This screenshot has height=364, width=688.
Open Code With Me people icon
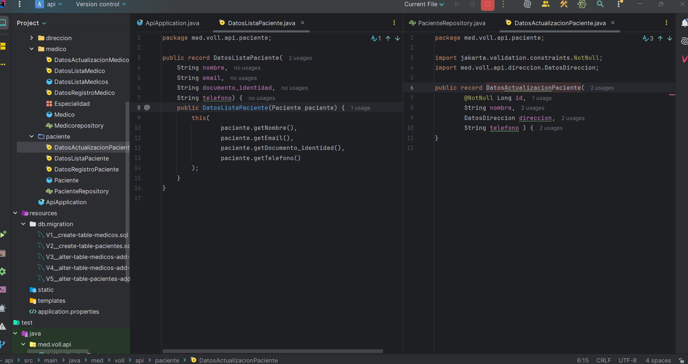click(x=546, y=4)
